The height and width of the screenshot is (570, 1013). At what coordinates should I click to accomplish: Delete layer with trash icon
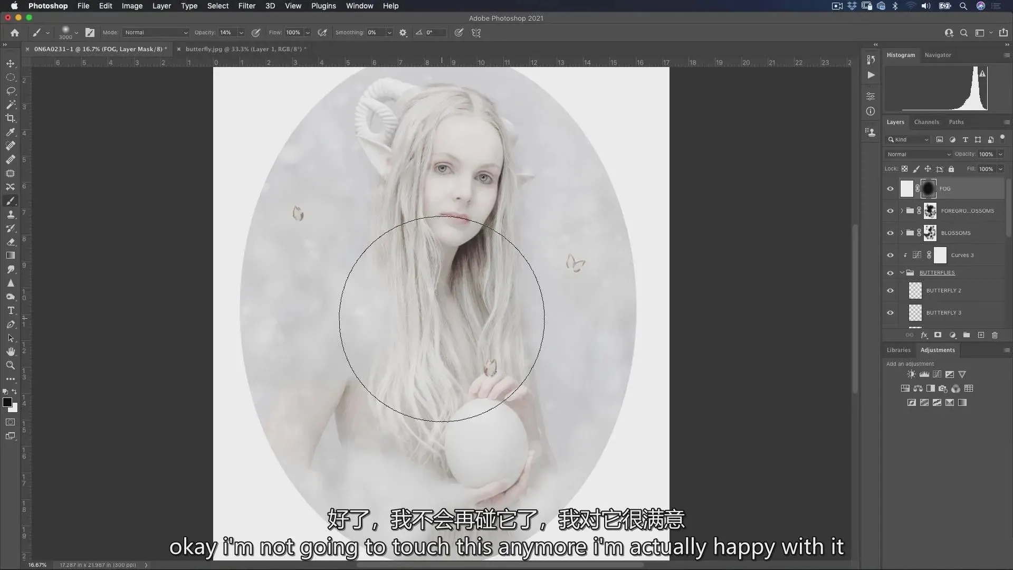(x=995, y=335)
